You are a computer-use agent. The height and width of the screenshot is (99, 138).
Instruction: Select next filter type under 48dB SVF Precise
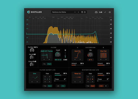[49, 59]
